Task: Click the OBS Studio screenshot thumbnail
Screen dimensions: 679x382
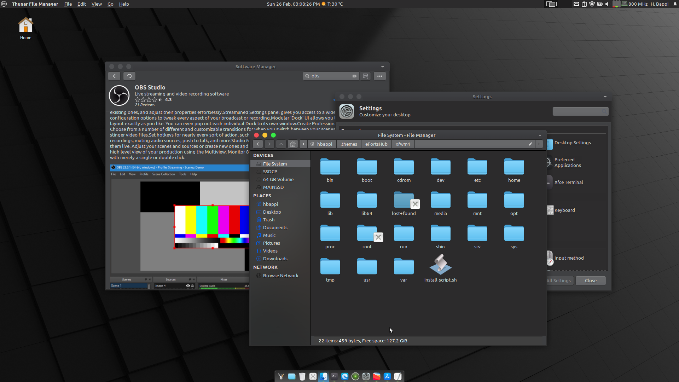Action: [x=179, y=227]
